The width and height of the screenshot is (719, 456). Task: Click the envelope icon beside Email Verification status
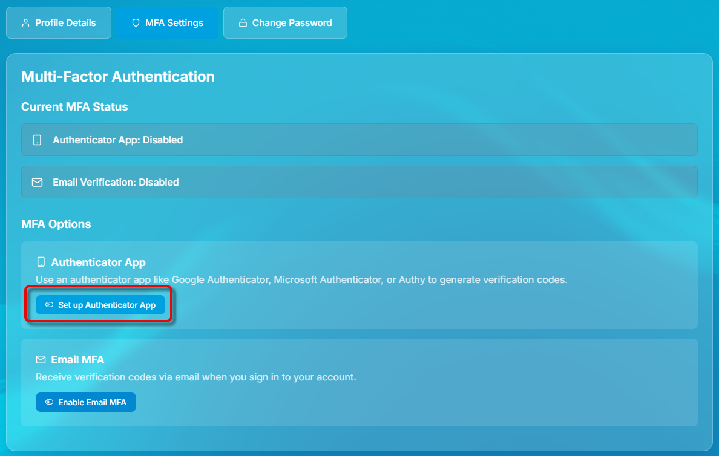click(37, 181)
